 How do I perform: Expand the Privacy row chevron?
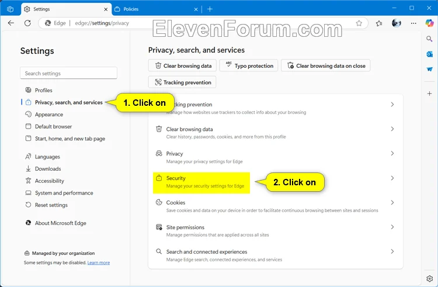tap(392, 153)
